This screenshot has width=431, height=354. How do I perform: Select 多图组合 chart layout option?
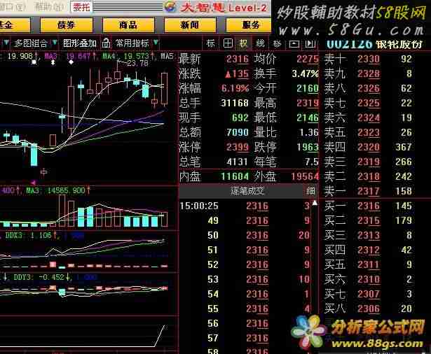pos(31,43)
